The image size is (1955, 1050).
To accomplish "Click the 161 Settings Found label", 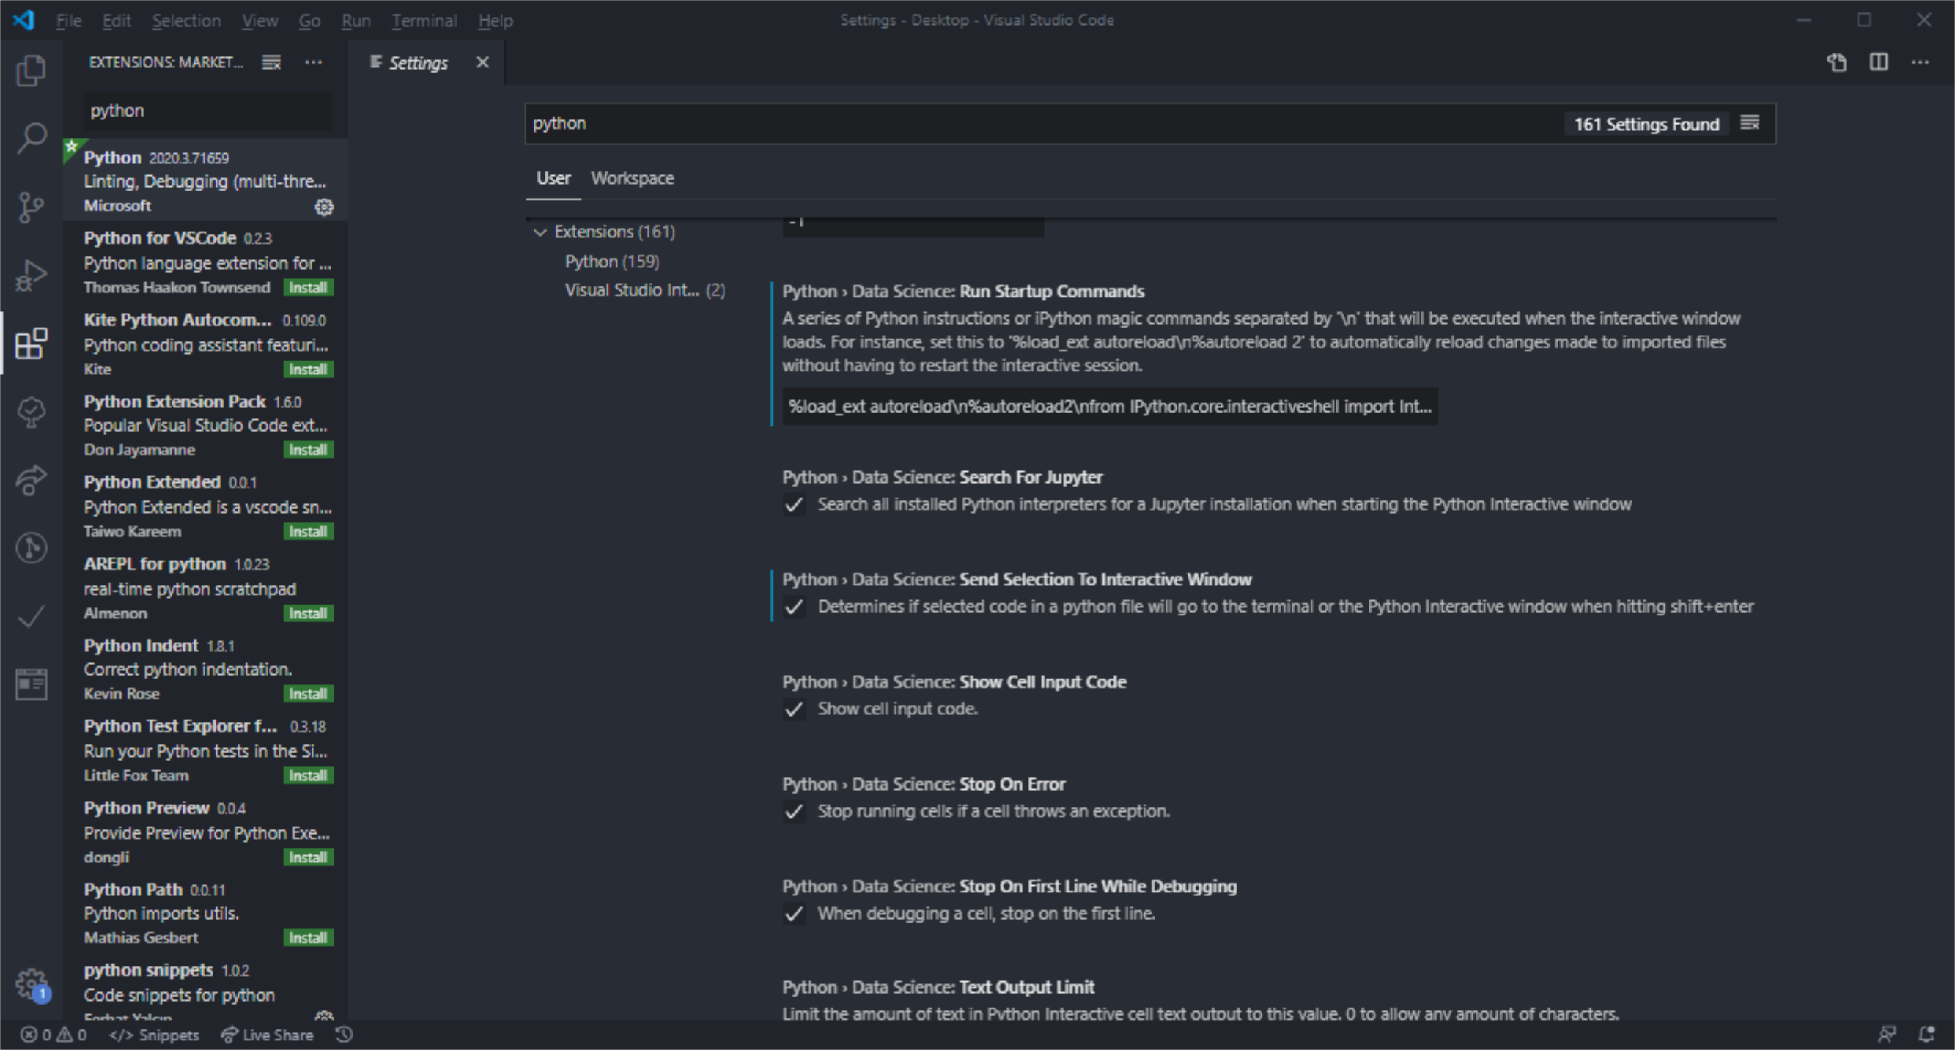I will click(x=1646, y=125).
